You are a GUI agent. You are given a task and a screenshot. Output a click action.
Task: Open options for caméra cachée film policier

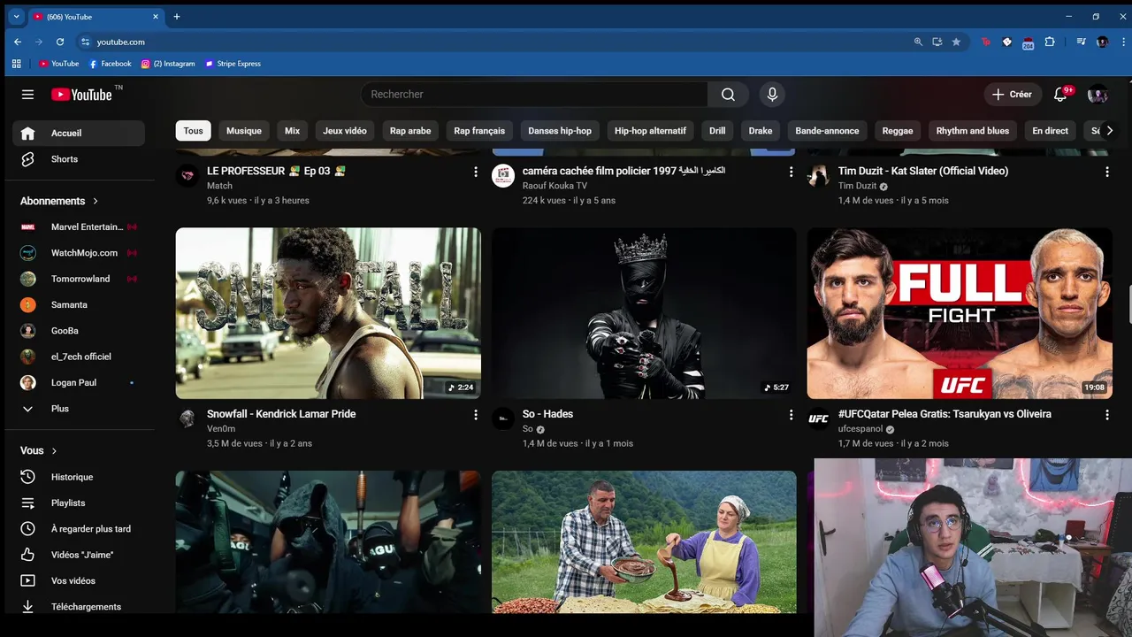[x=791, y=173]
